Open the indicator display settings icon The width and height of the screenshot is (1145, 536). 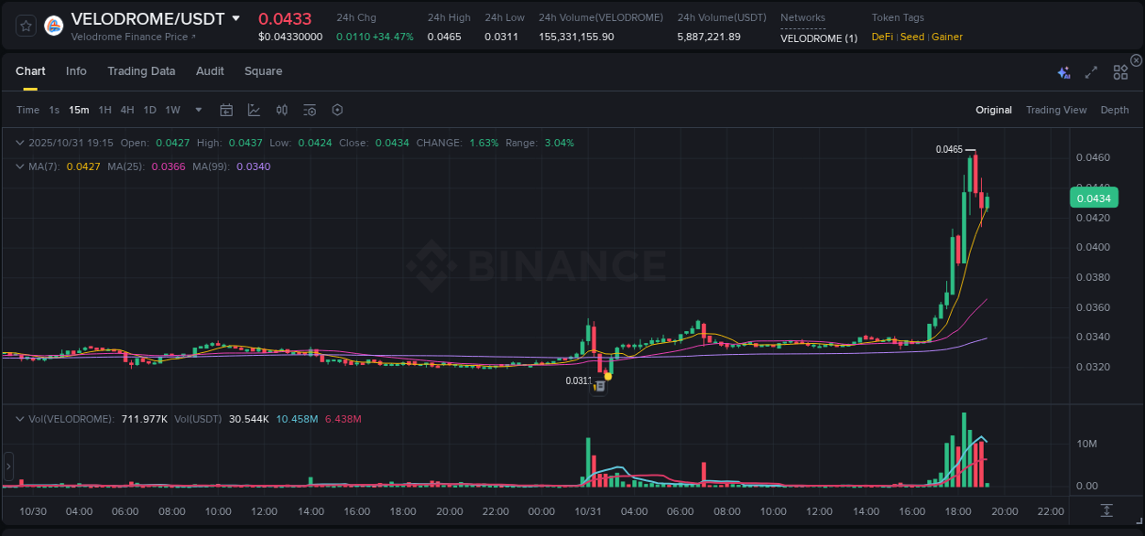309,110
